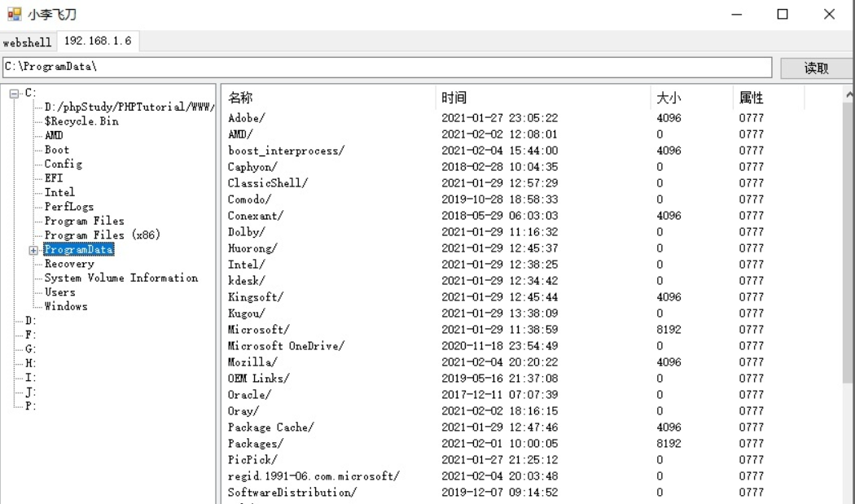Select the Huorong/ folder entry
Image resolution: width=855 pixels, height=504 pixels.
251,248
